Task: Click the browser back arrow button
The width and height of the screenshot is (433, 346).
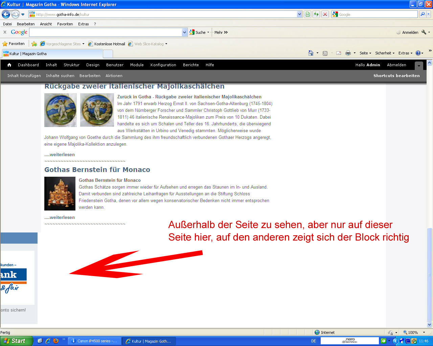Action: click(6, 14)
